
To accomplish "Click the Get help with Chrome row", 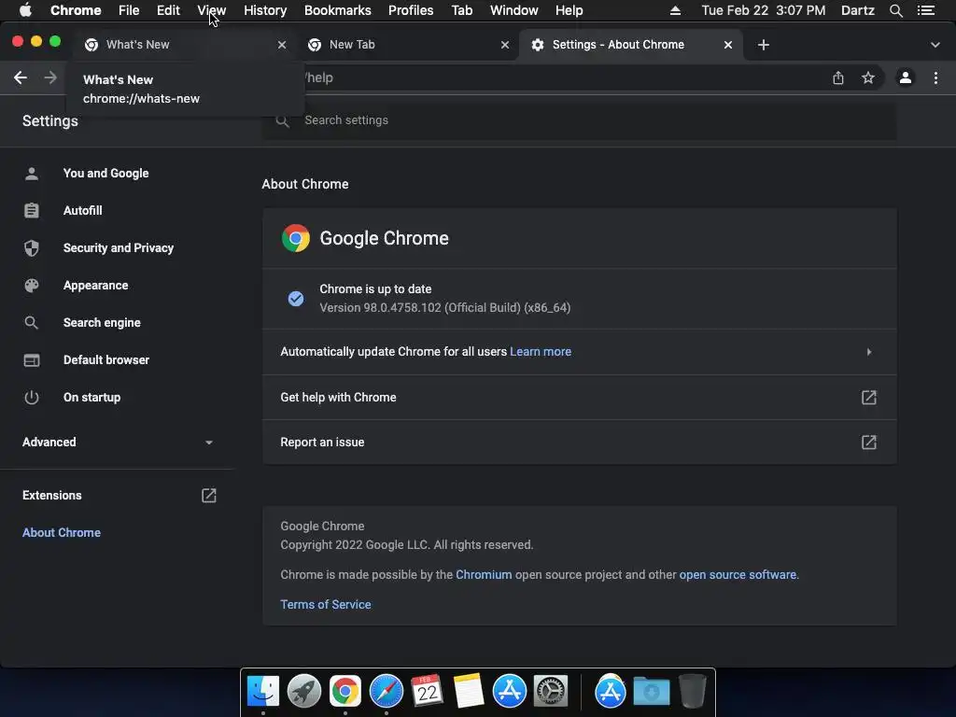I will (x=579, y=398).
